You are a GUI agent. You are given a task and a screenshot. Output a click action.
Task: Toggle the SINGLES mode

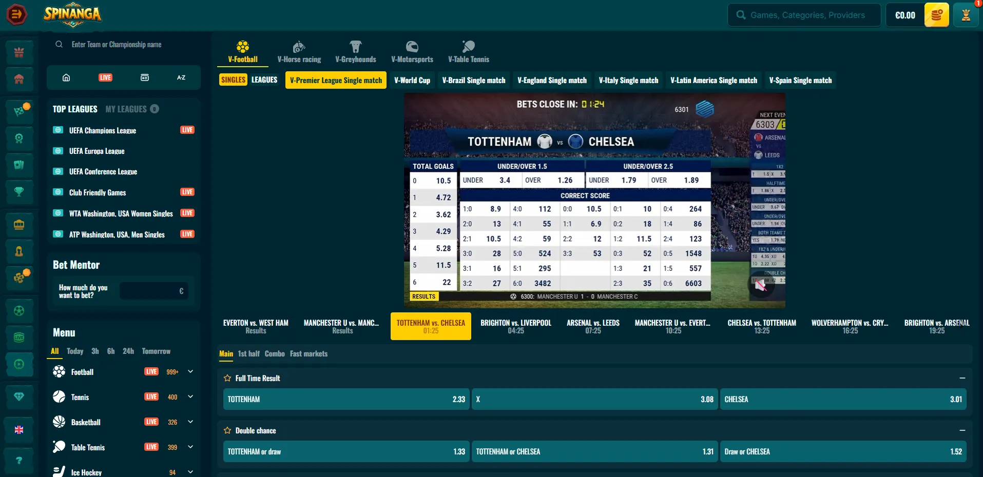233,79
